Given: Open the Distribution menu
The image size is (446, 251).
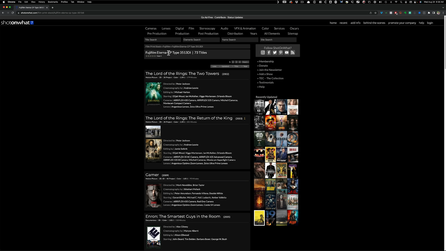Looking at the screenshot, I should [235, 34].
